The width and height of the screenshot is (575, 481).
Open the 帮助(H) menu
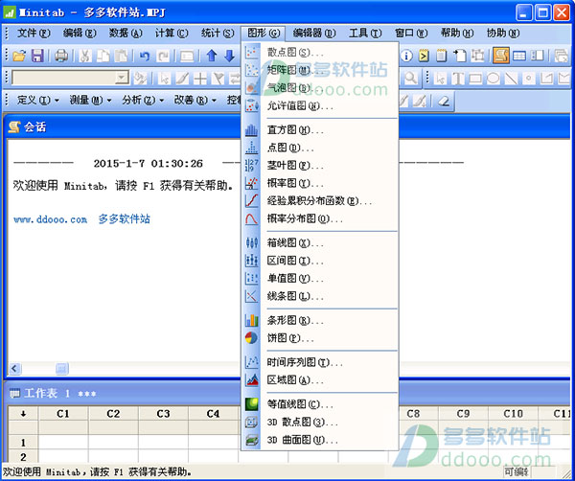point(457,34)
